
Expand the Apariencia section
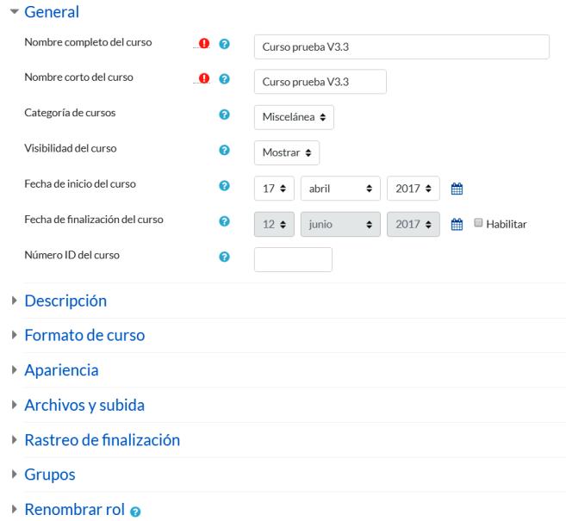pyautogui.click(x=61, y=370)
